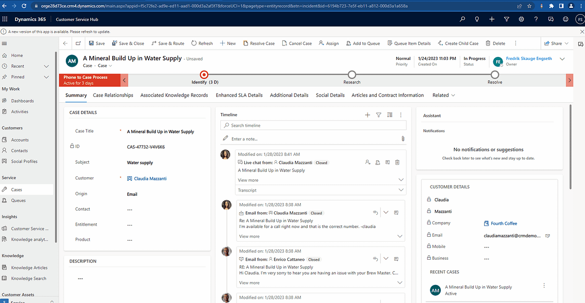The height and width of the screenshot is (303, 585).
Task: Open global search in the top bar
Action: [x=462, y=19]
